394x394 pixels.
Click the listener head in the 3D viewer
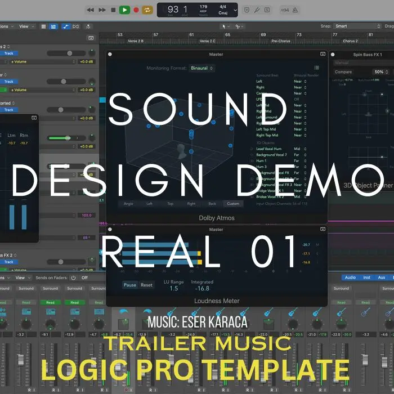pyautogui.click(x=181, y=151)
